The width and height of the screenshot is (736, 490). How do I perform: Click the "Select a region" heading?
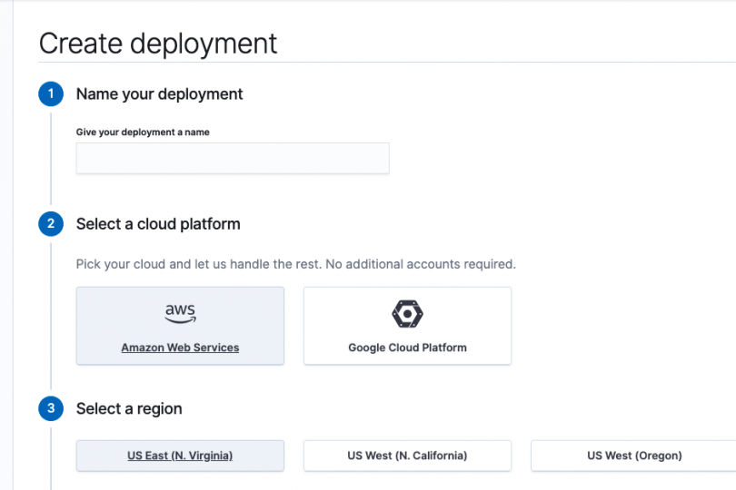129,409
